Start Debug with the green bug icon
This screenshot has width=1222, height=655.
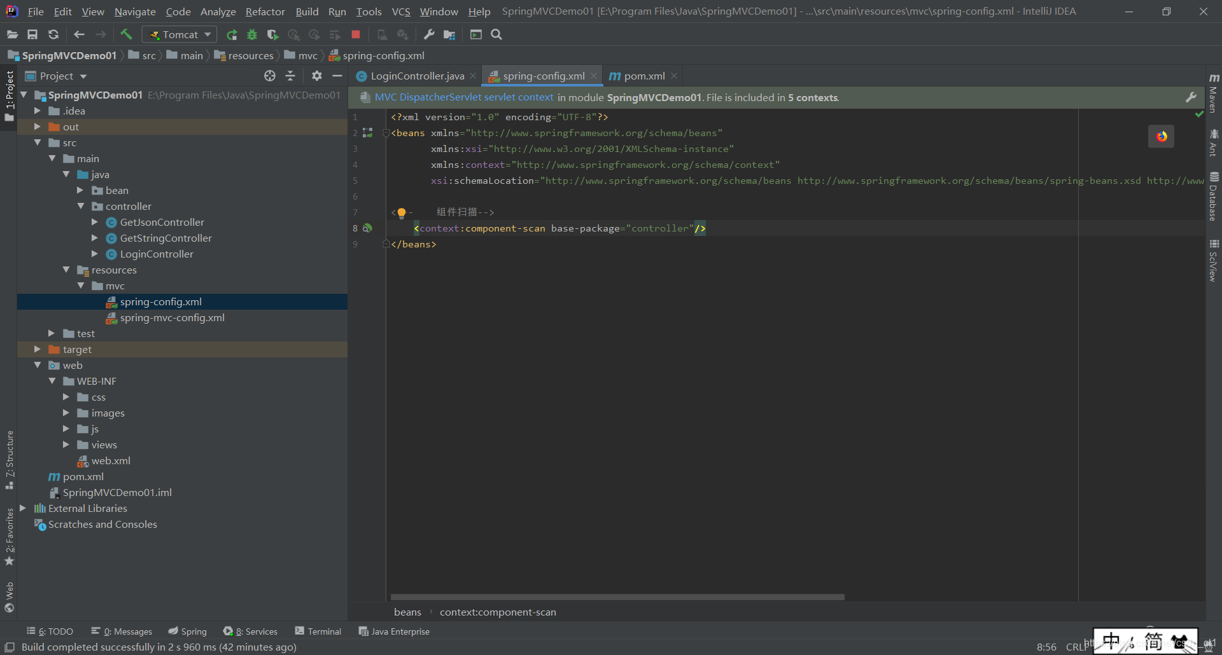252,35
